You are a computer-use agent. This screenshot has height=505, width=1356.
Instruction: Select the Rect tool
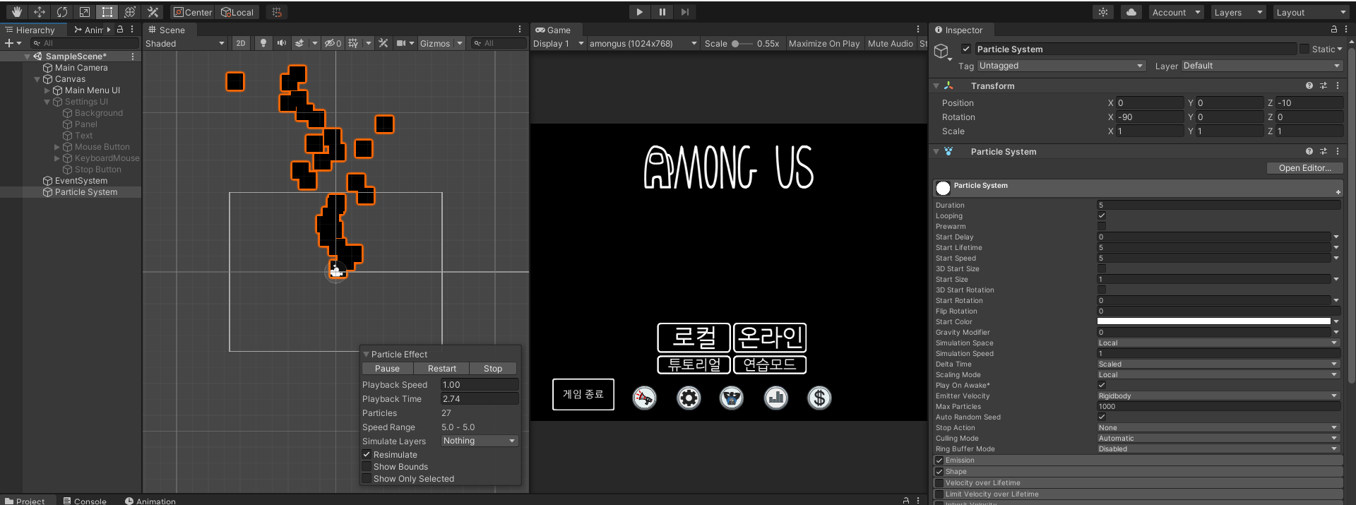[x=107, y=12]
